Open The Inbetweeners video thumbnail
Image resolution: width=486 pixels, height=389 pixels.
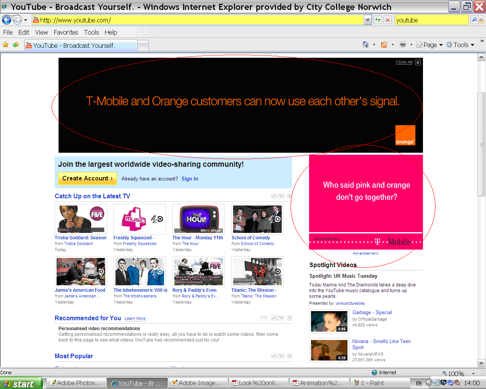[140, 271]
